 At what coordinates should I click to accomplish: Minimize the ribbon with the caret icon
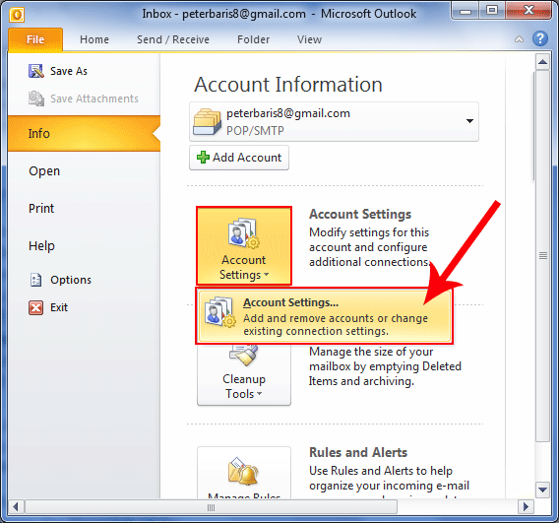519,39
